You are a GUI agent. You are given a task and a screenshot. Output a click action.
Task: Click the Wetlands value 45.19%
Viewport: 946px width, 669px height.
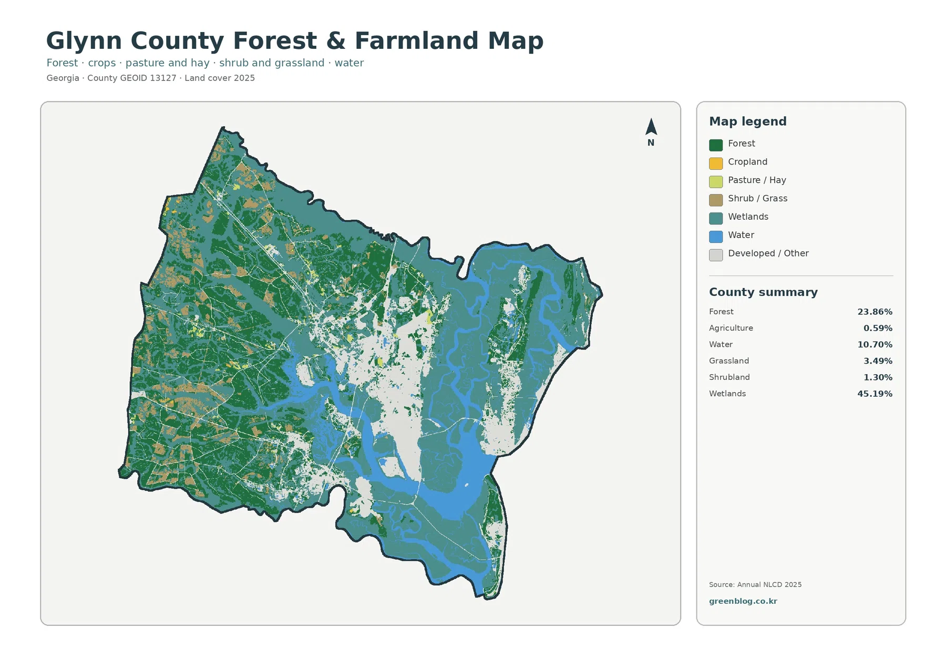875,394
